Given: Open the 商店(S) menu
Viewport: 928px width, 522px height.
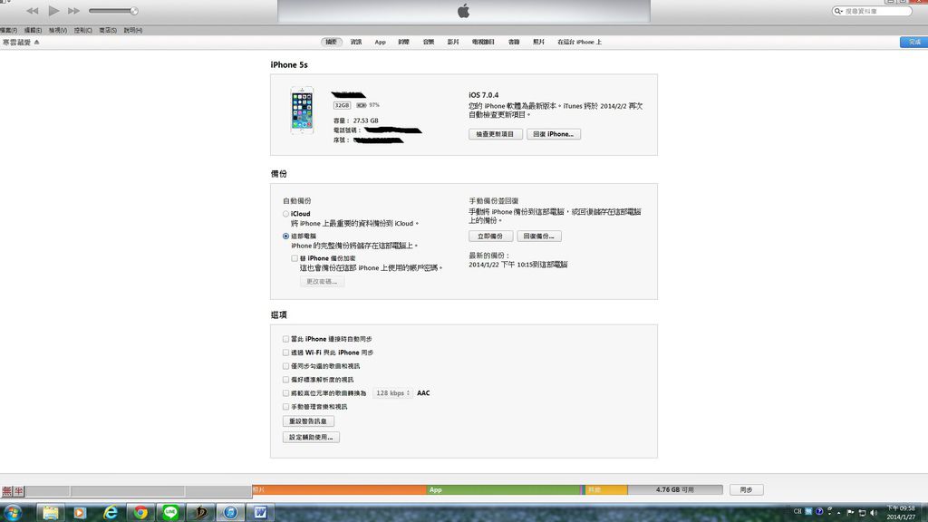Looking at the screenshot, I should (108, 30).
